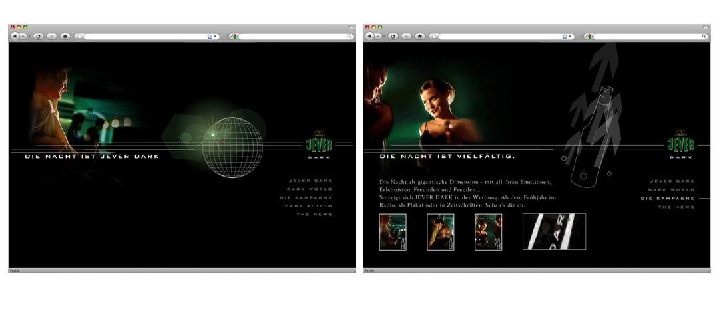This screenshot has width=719, height=311.
Task: Click the Jever Dark logo in left window
Action: coord(319,144)
